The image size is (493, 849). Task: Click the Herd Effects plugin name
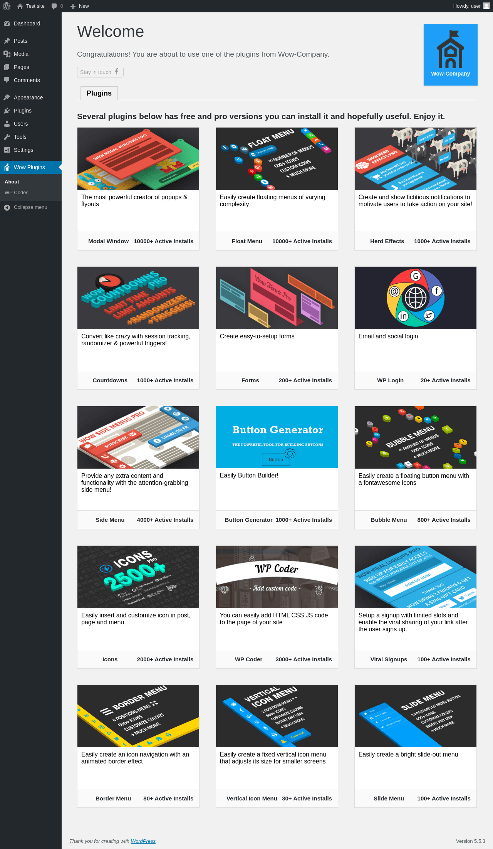pos(387,241)
